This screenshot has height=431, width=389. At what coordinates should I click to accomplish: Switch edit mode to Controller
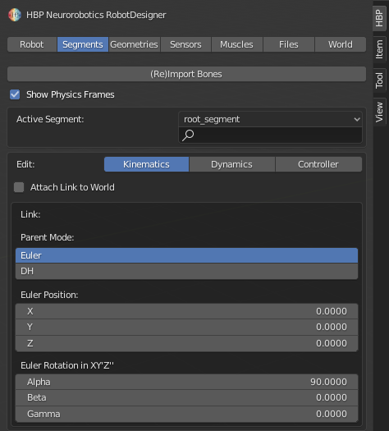pos(318,164)
